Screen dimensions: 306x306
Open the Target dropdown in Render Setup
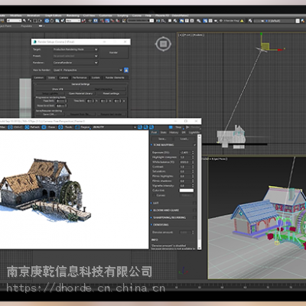(75, 49)
